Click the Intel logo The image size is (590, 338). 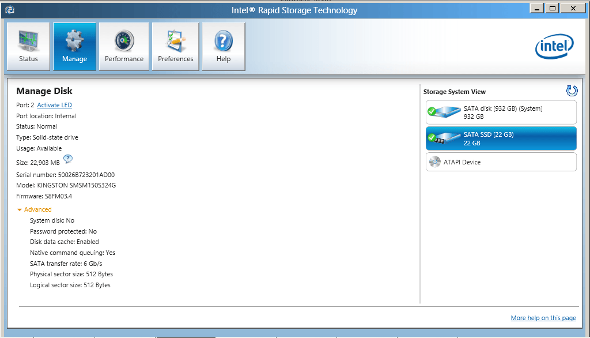pos(554,46)
